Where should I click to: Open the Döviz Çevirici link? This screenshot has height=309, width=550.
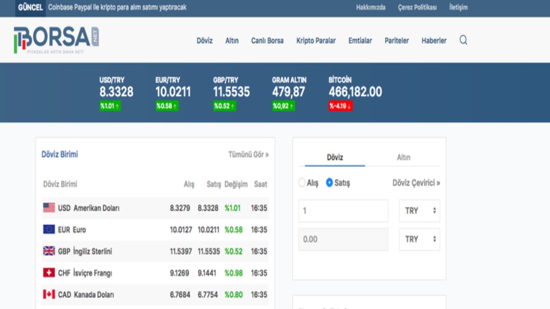point(416,183)
